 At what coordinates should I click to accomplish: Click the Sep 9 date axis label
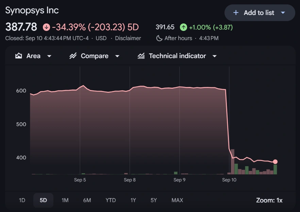180,180
